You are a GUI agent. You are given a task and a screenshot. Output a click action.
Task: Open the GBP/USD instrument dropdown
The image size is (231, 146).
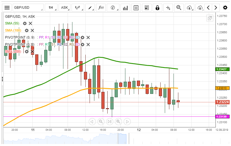(28, 8)
